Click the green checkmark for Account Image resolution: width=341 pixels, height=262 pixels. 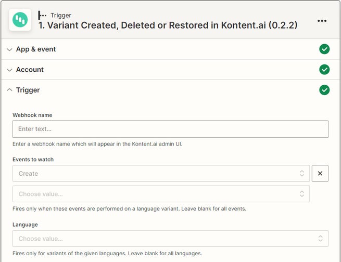324,70
